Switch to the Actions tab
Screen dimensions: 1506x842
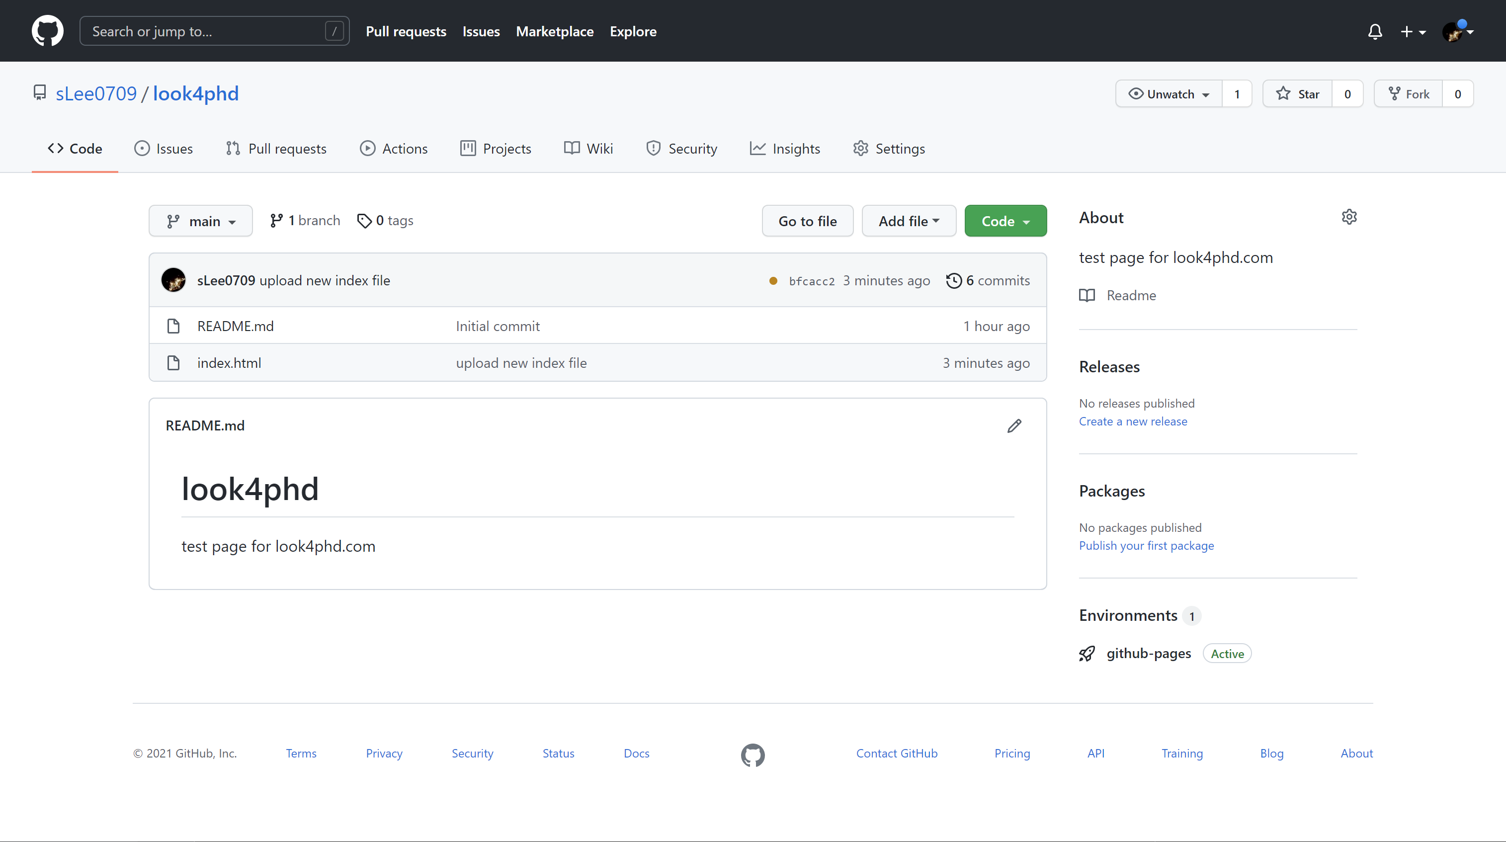point(394,149)
